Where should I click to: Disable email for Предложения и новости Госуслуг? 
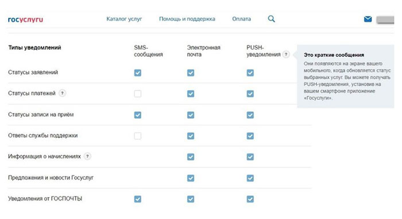(x=191, y=178)
